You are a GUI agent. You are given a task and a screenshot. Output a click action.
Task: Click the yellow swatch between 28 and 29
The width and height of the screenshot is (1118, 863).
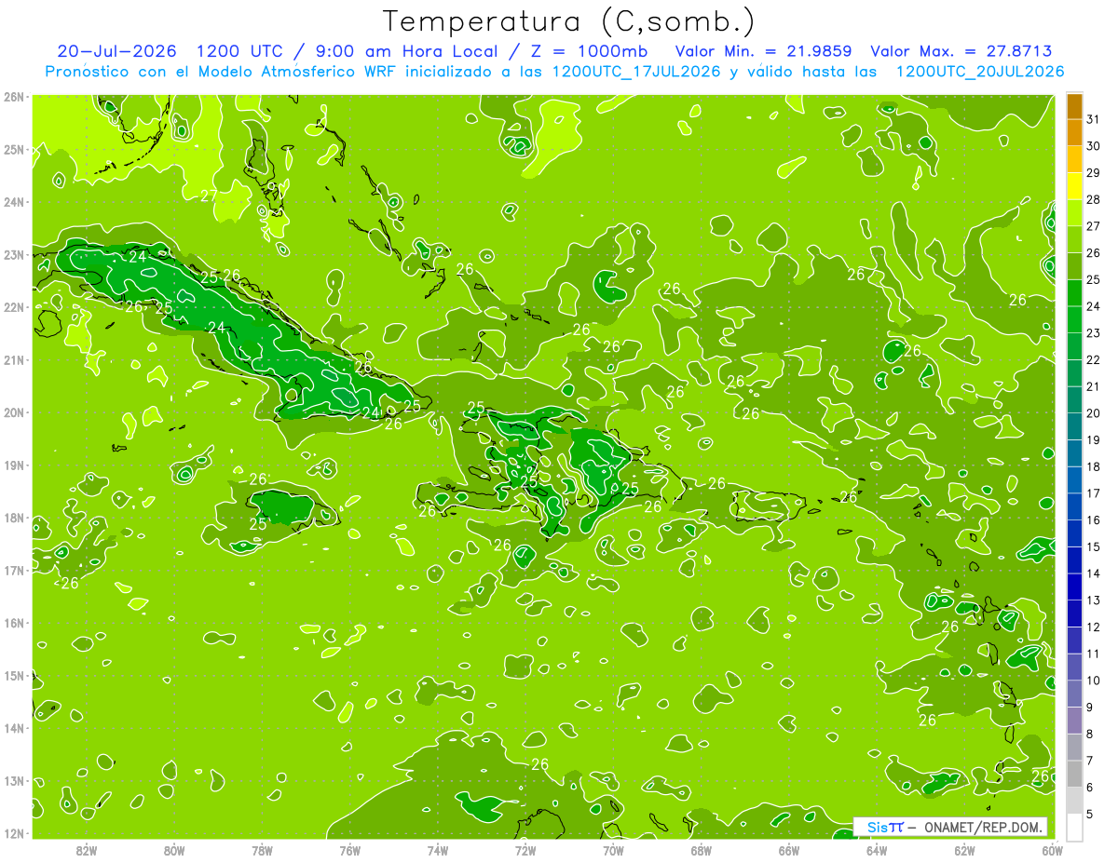pyautogui.click(x=1073, y=185)
